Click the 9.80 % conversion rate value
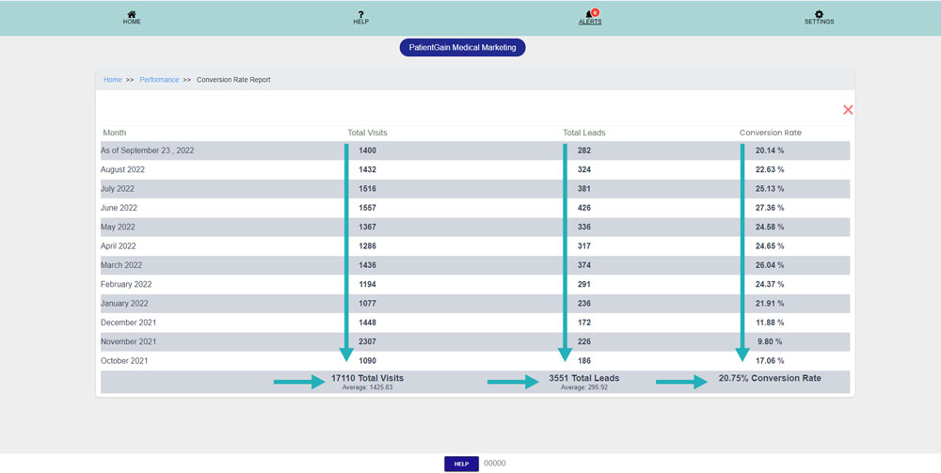 pos(770,341)
